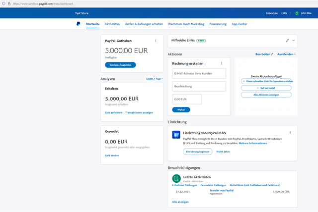The image size is (318, 212).
Task: Click the PayPal logo icon
Action: (78, 24)
